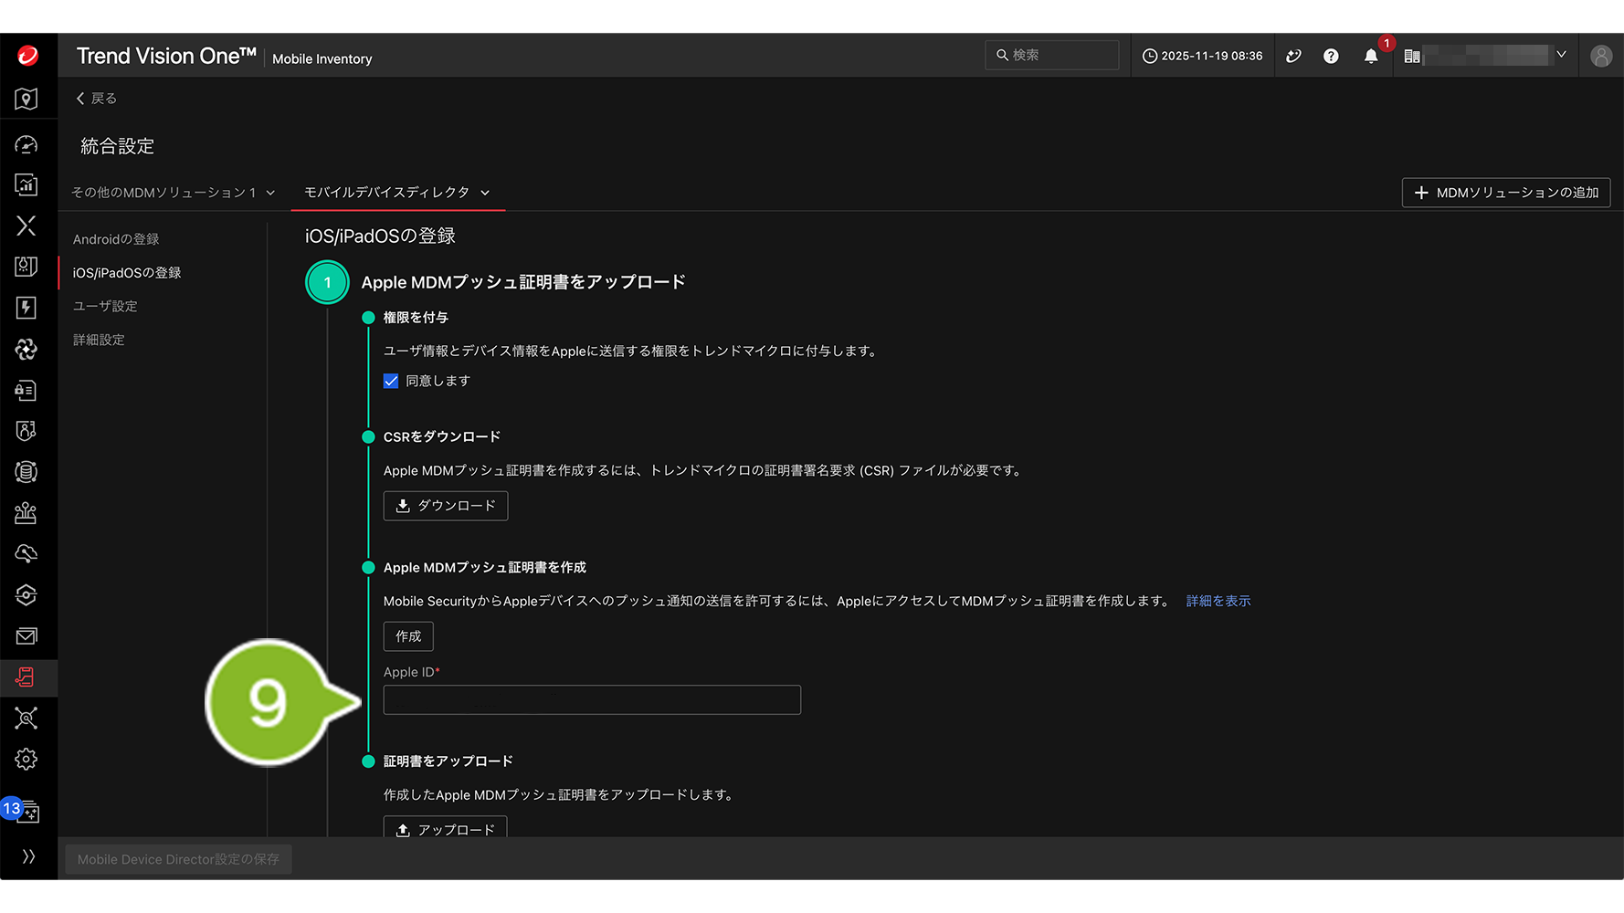
Task: Open the lightning bolt sidebar icon
Action: [26, 308]
